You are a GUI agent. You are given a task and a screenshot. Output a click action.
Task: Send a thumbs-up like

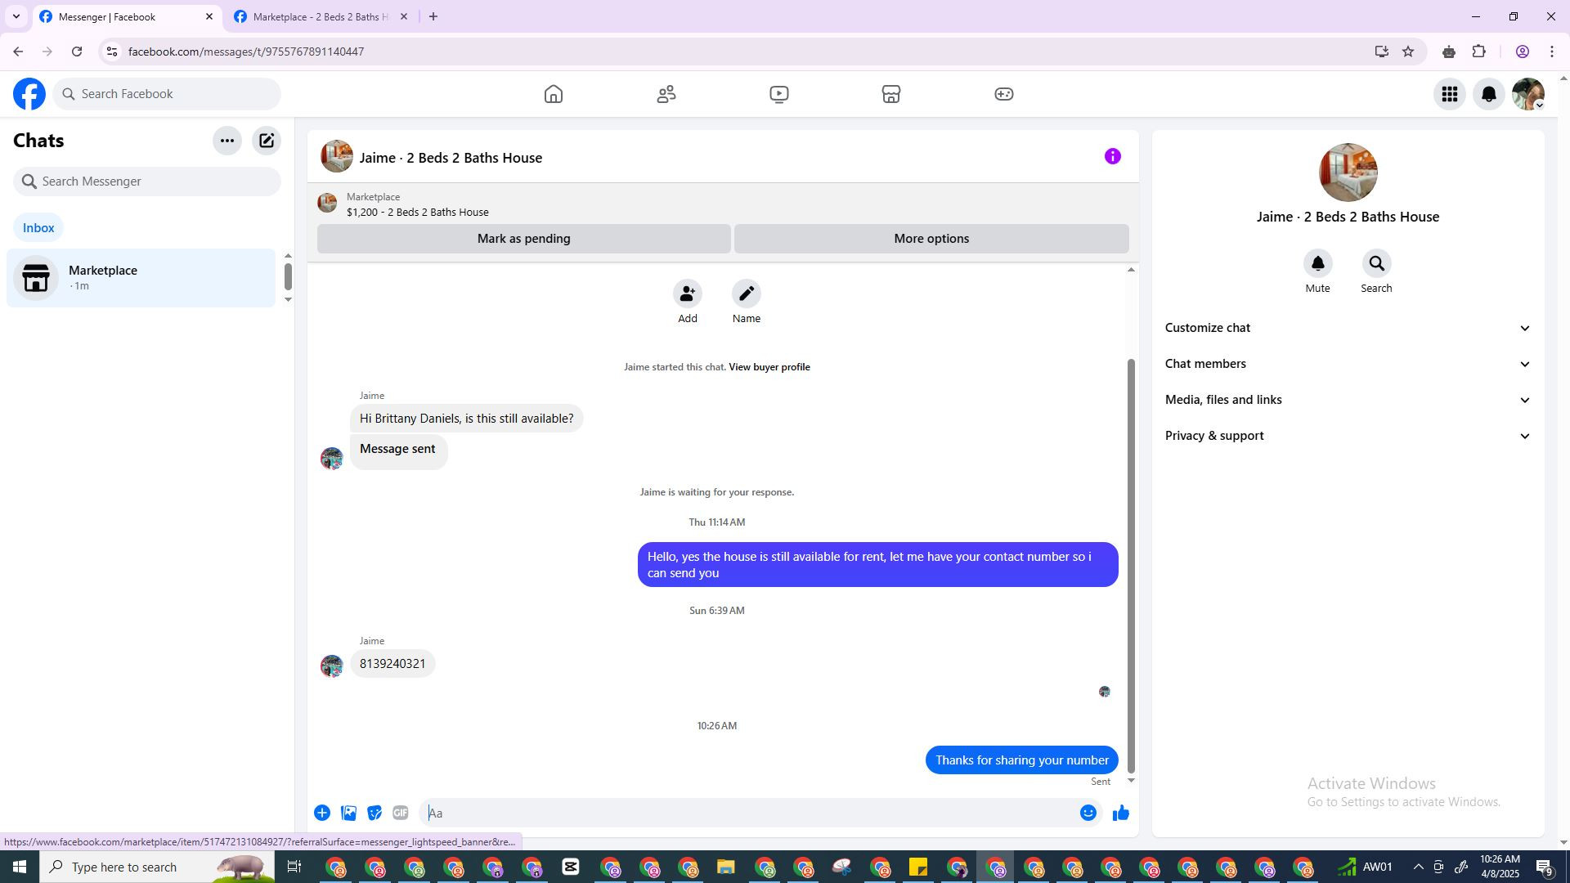1120,813
